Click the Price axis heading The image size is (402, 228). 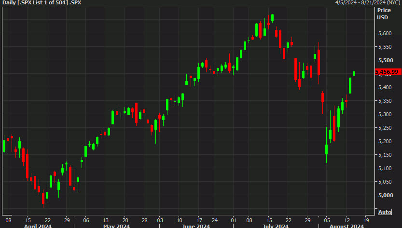pyautogui.click(x=384, y=10)
